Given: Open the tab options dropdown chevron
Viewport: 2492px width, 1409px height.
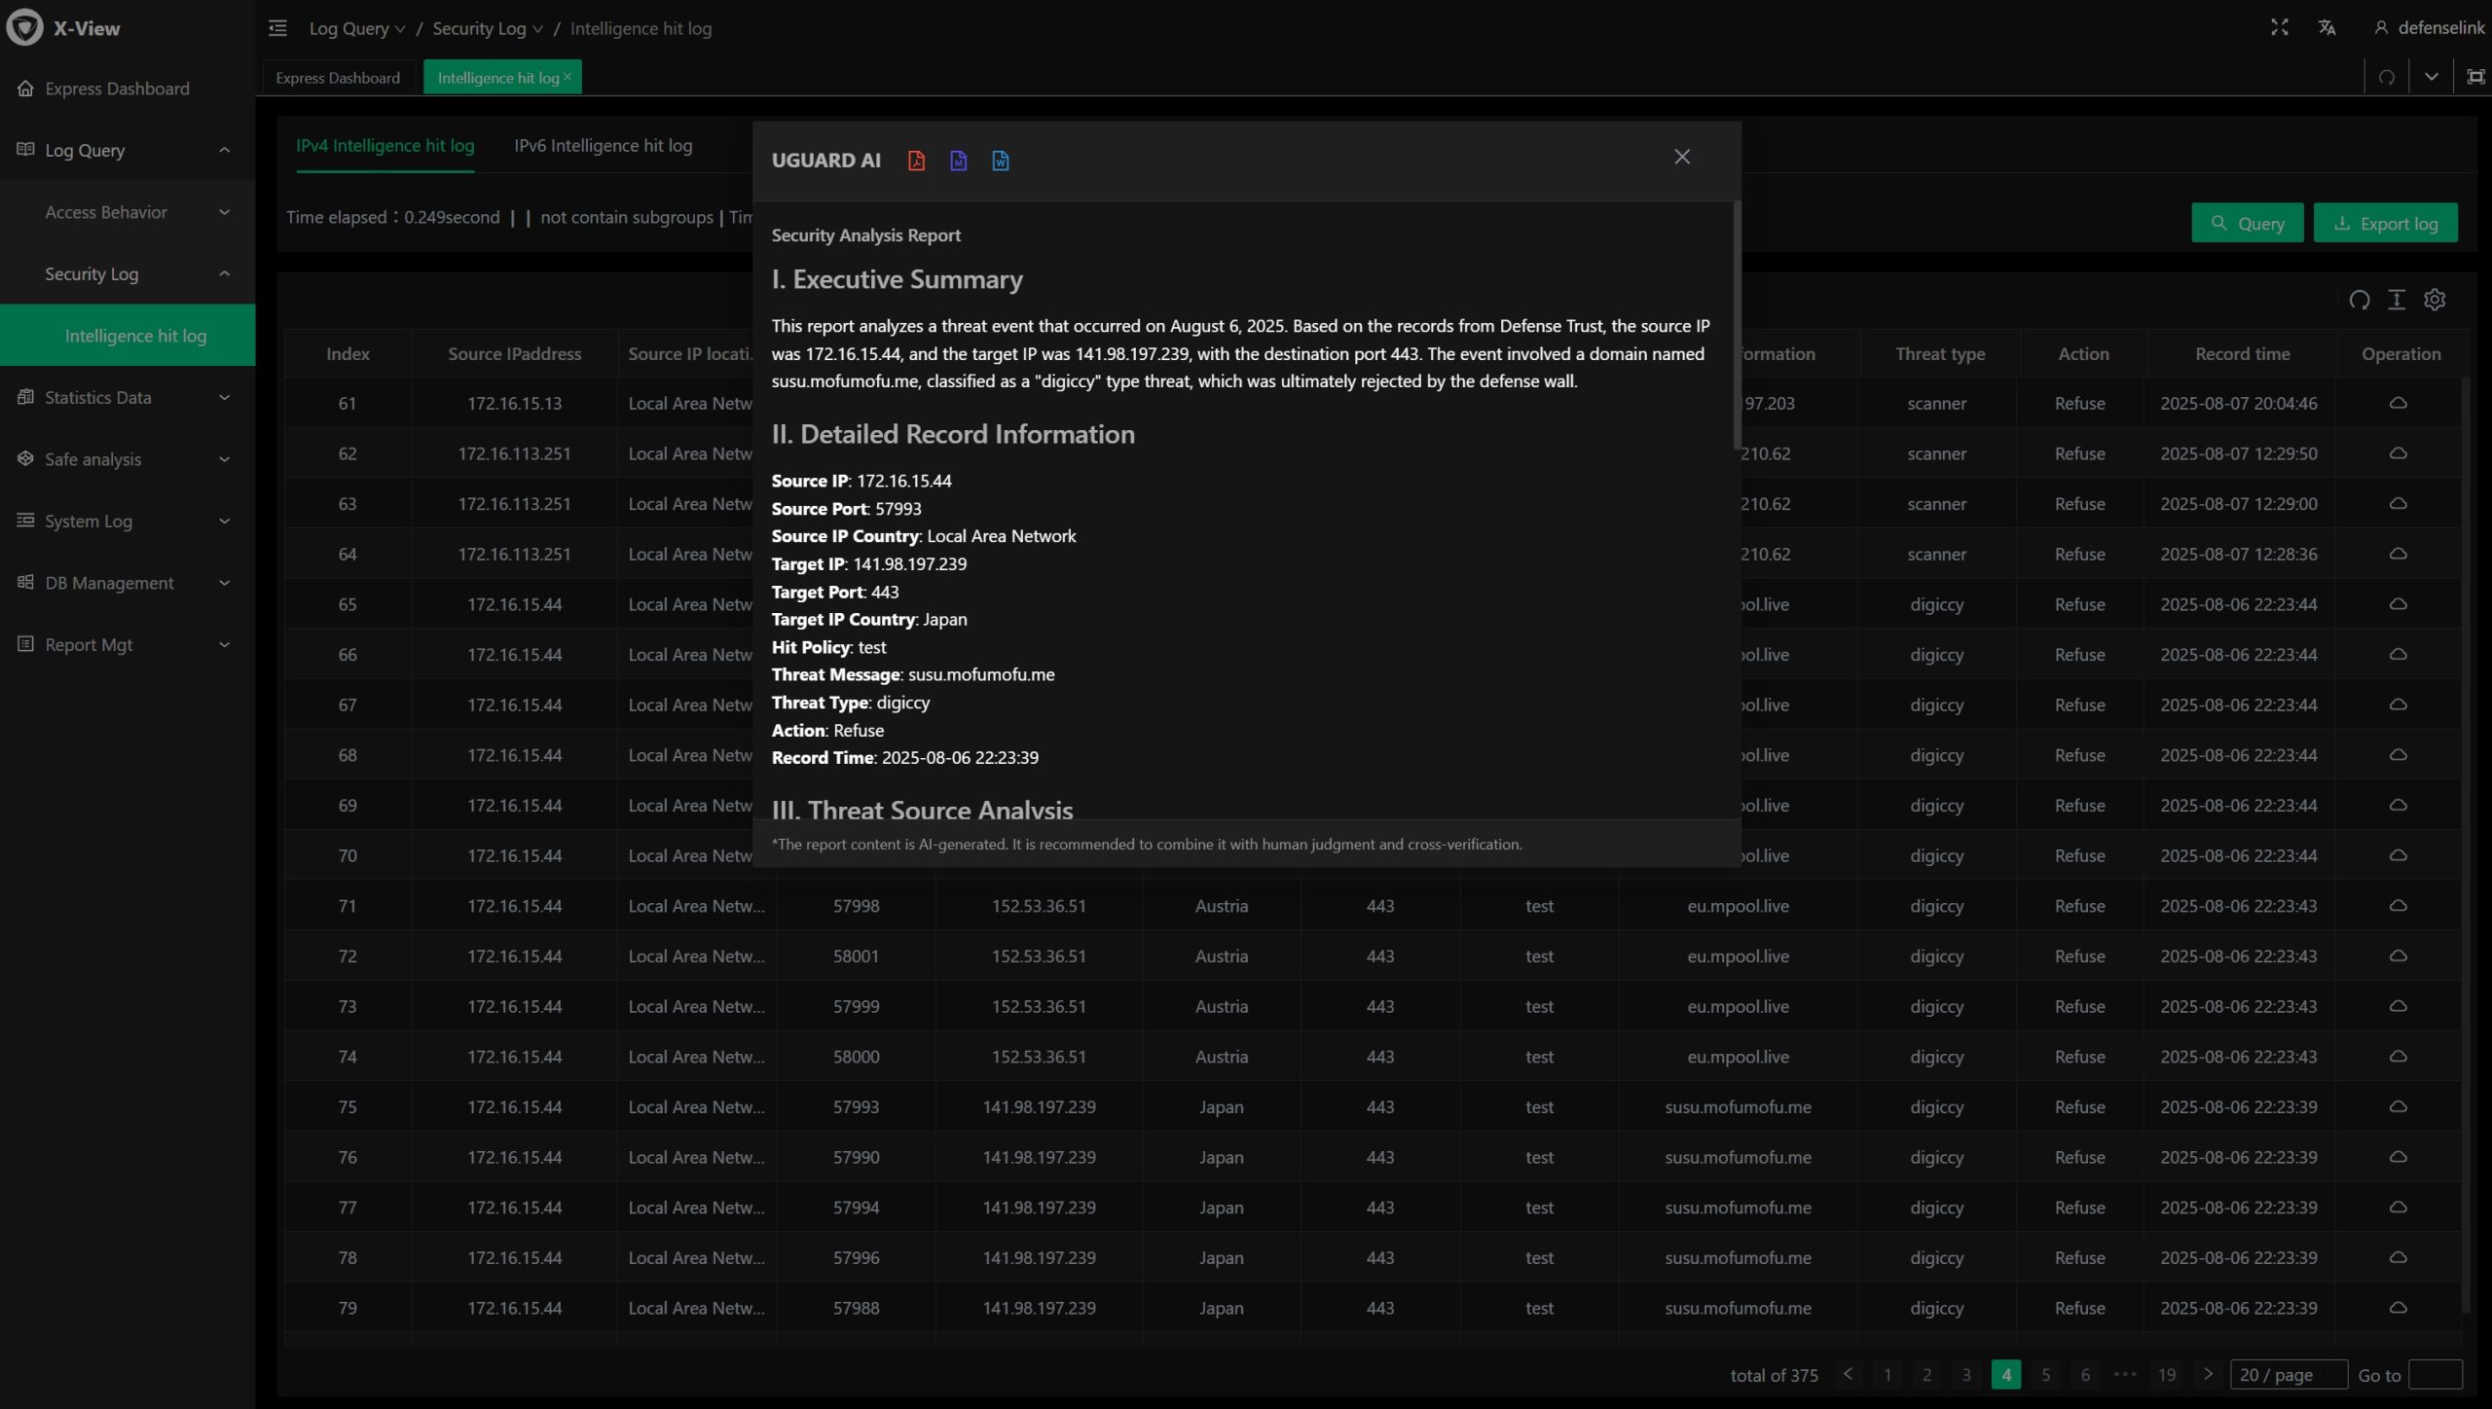Looking at the screenshot, I should 2431,77.
